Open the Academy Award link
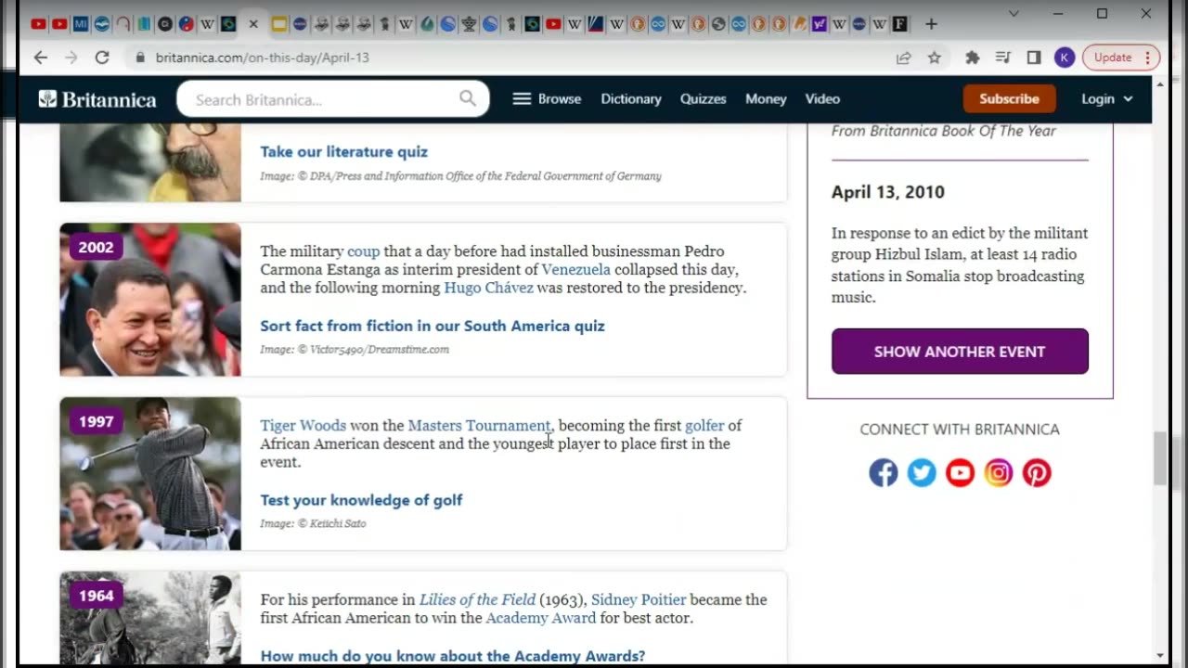This screenshot has width=1188, height=668. pyautogui.click(x=541, y=619)
